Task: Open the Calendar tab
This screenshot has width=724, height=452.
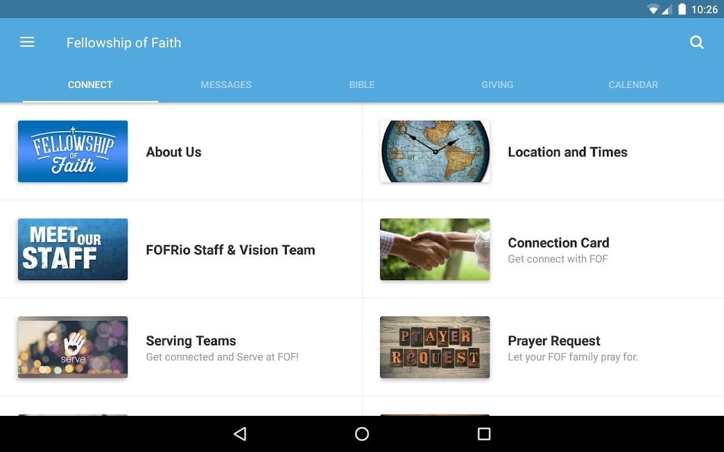Action: [x=633, y=85]
